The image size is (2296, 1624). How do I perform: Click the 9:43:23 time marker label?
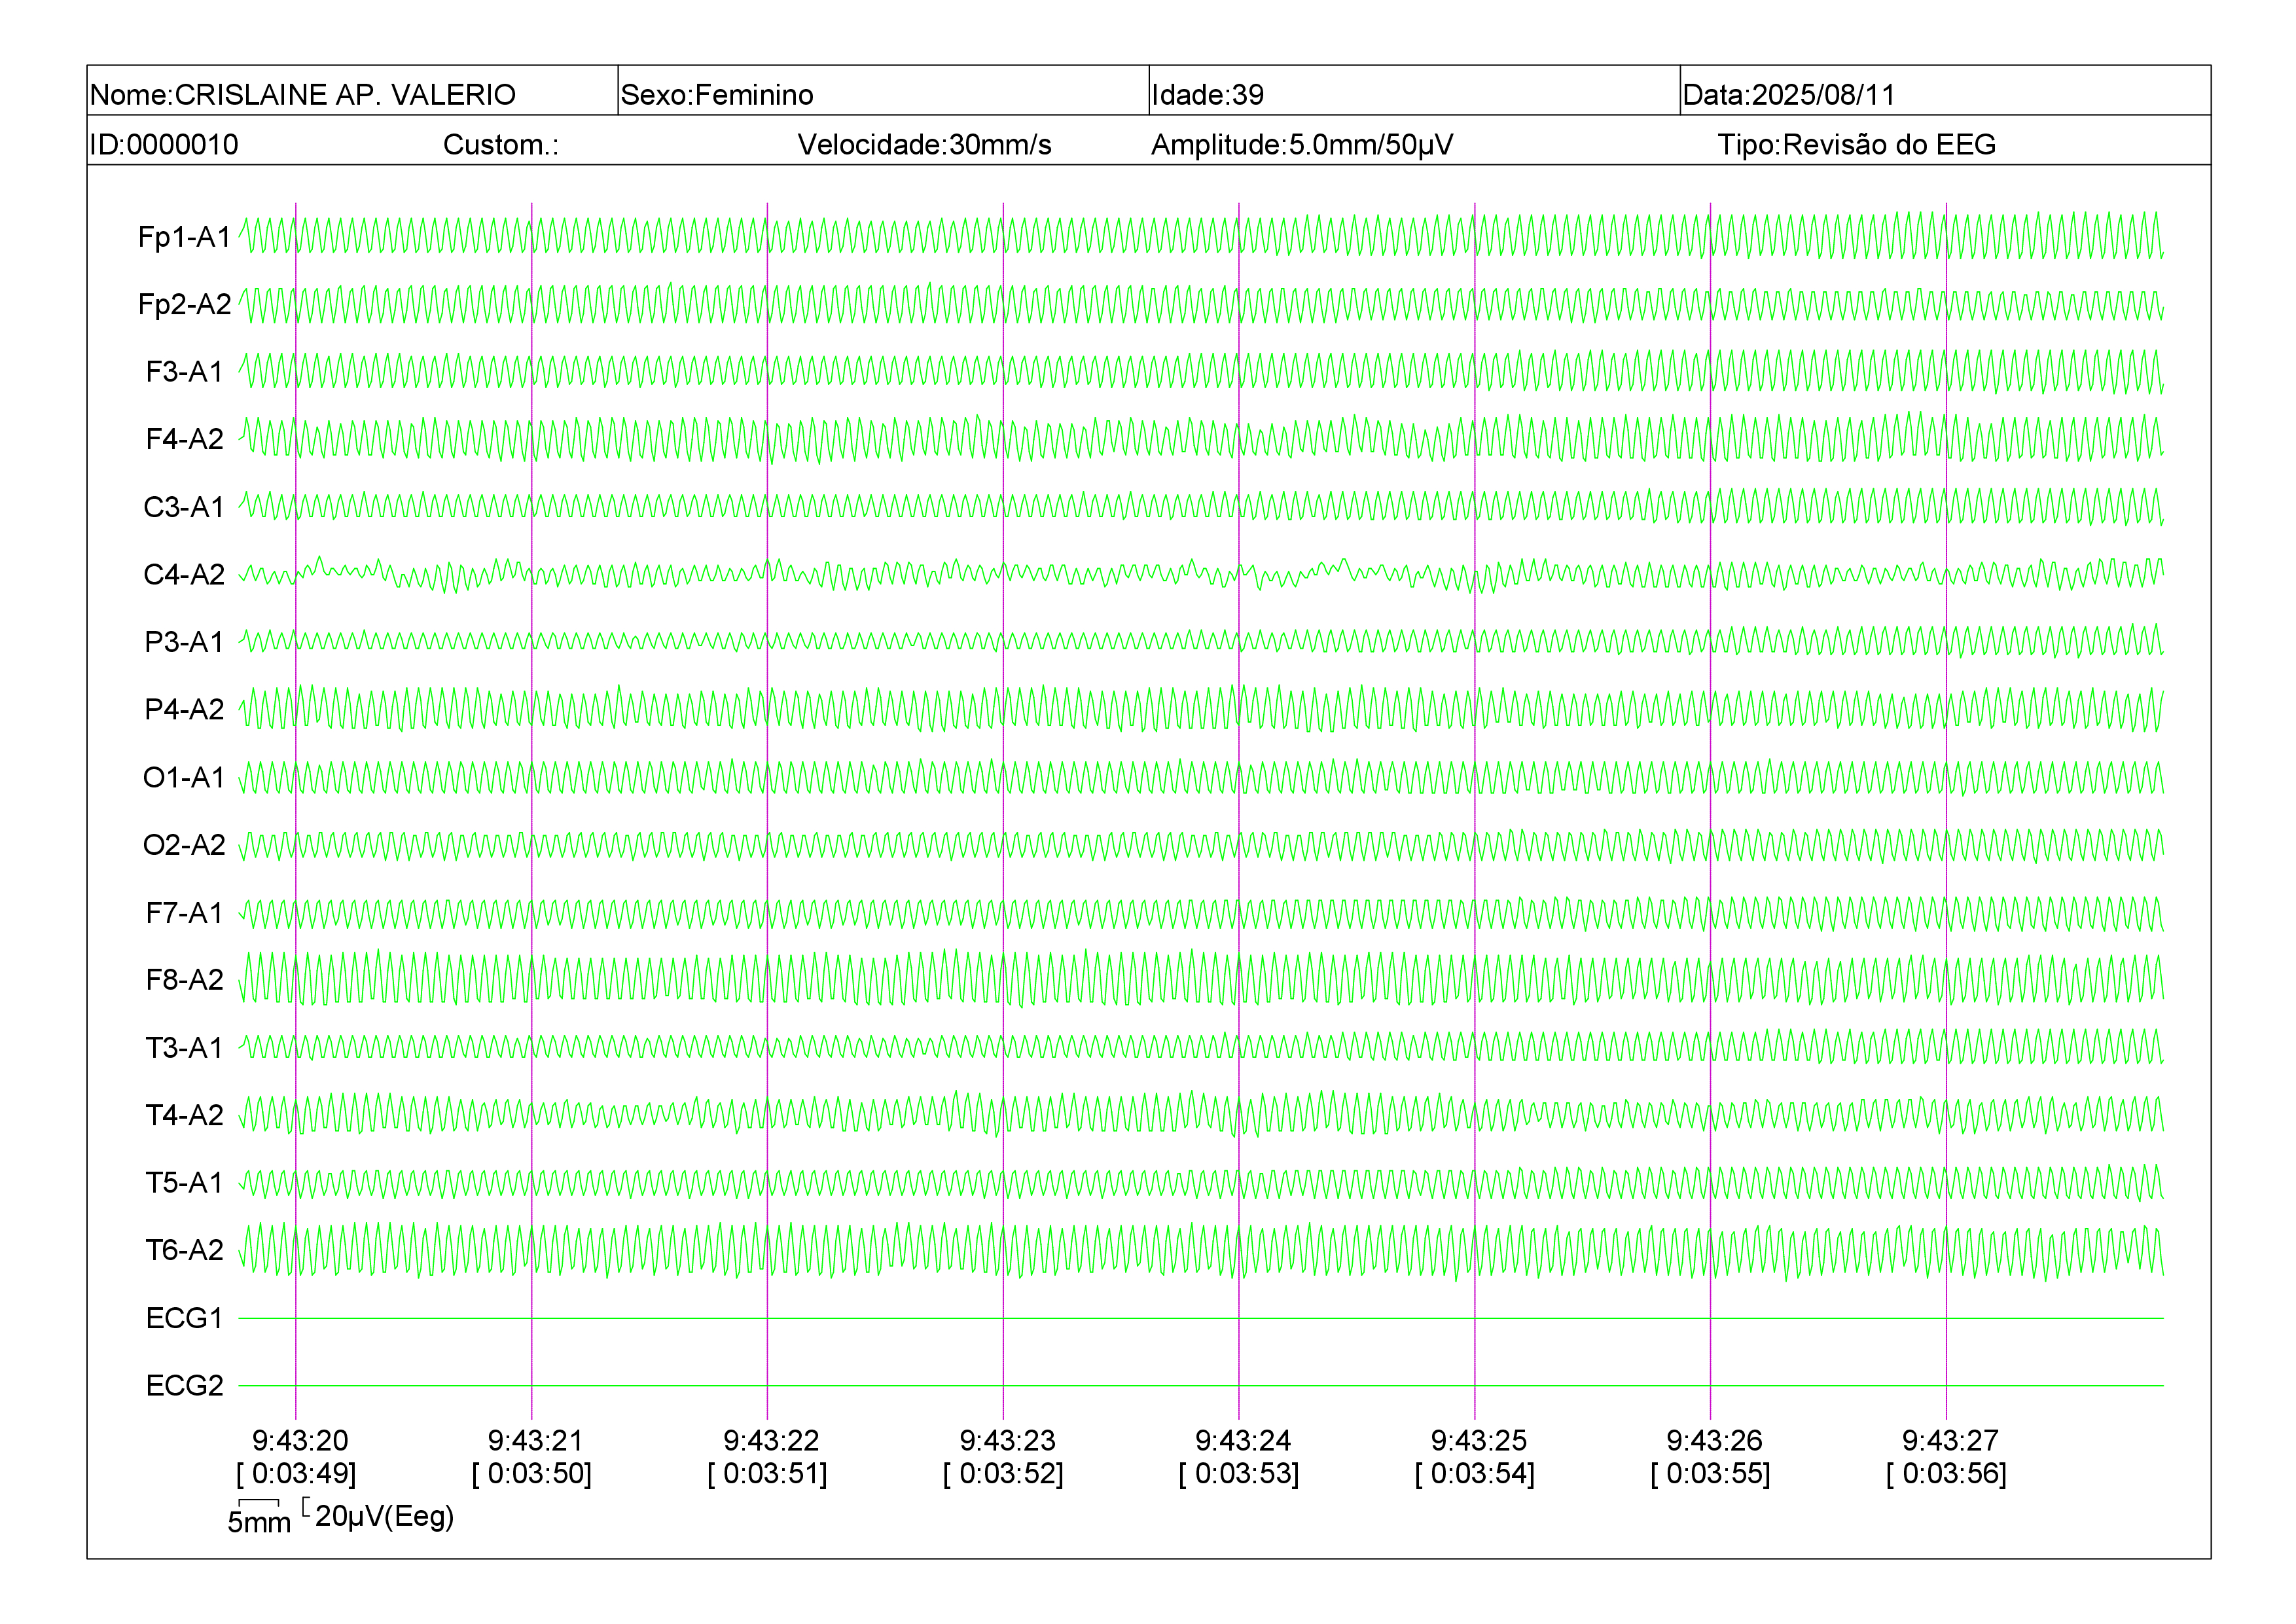coord(1007,1441)
